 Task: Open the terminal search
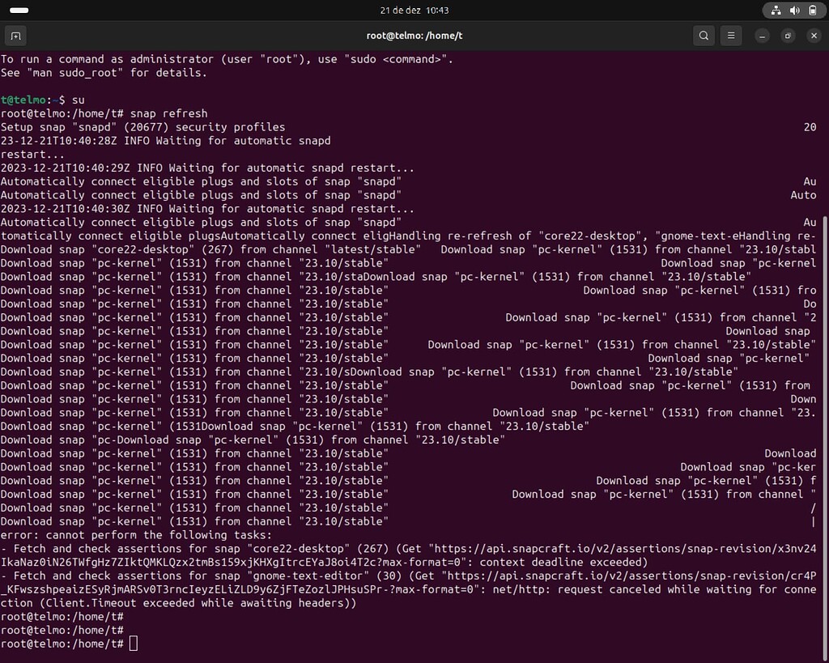click(704, 36)
